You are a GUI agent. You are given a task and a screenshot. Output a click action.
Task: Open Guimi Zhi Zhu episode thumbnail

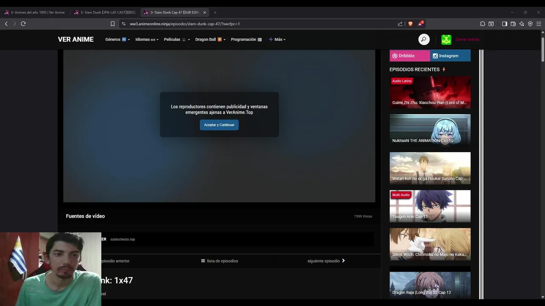[x=430, y=92]
